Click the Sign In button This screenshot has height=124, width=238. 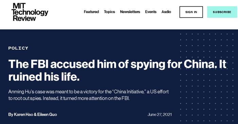coord(191,12)
